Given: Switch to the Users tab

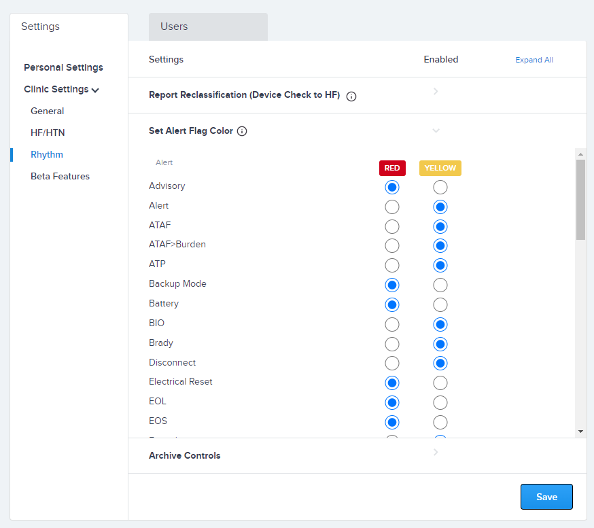Looking at the screenshot, I should click(173, 27).
